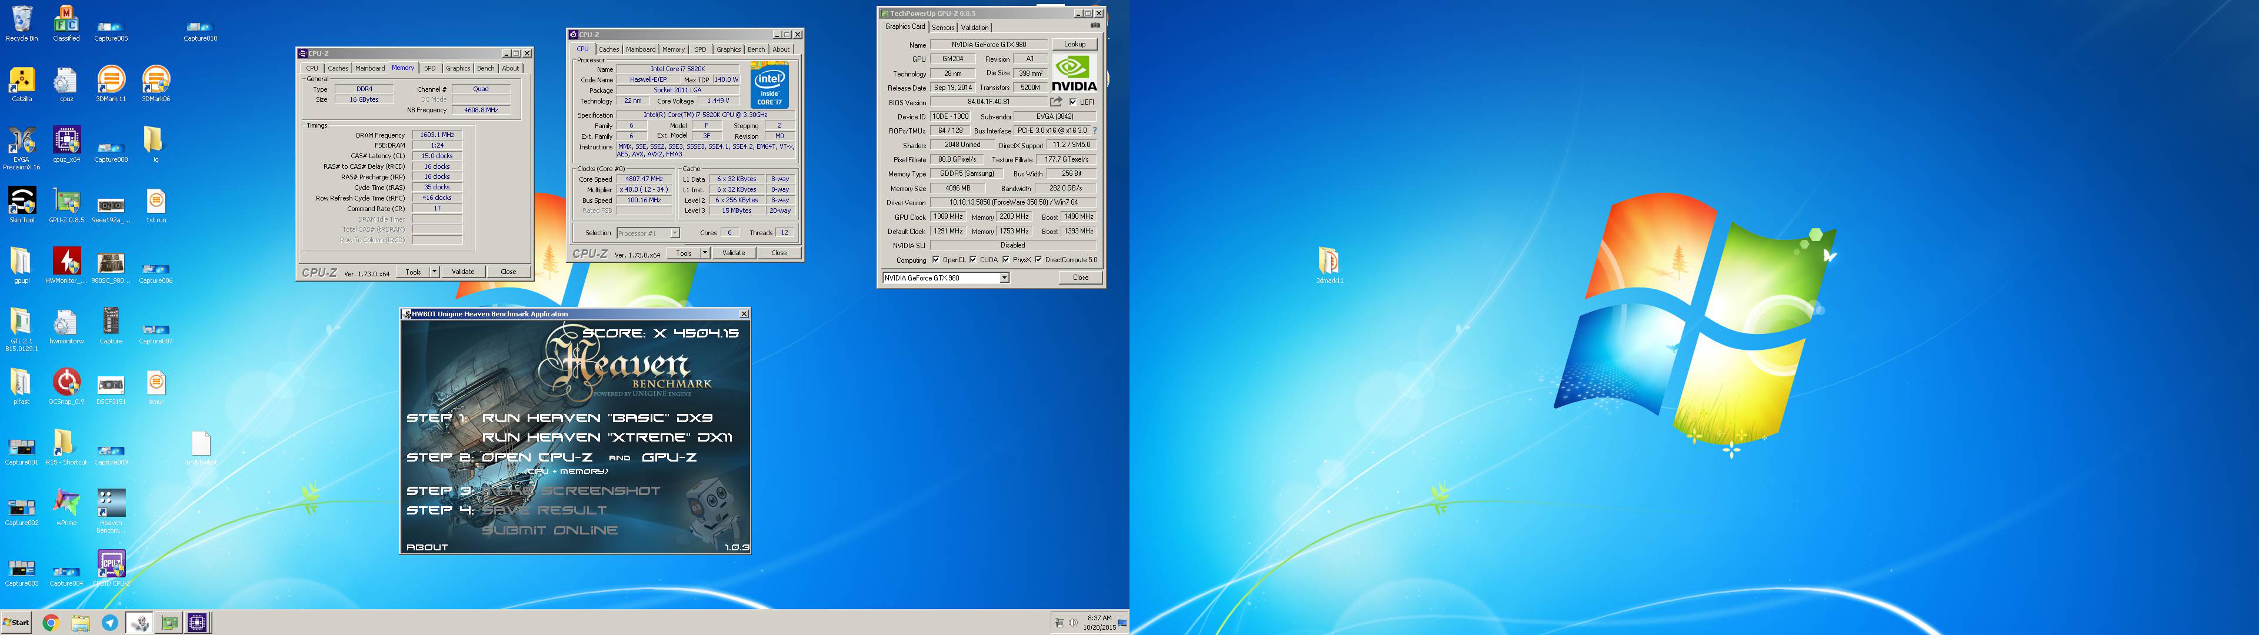Click Submit Online in Heaven app
This screenshot has height=635, width=2259.
(x=550, y=530)
